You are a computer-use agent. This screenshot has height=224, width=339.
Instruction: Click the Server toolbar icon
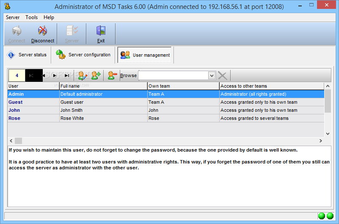click(72, 31)
